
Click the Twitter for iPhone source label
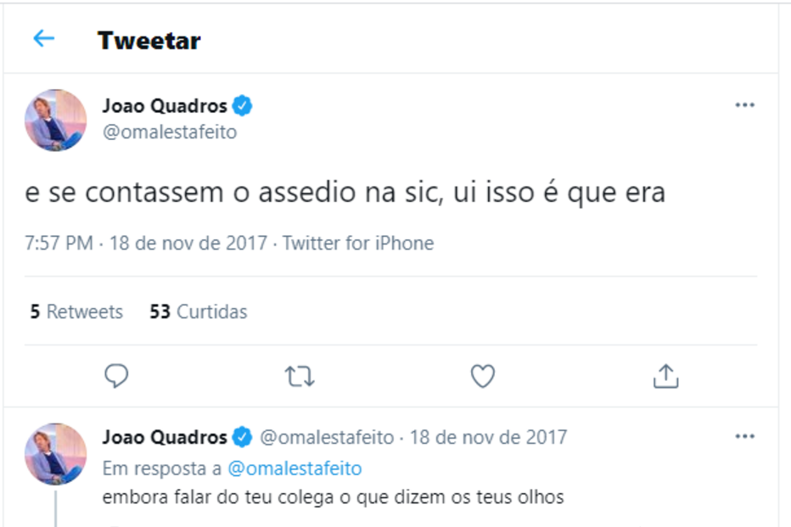pyautogui.click(x=357, y=243)
